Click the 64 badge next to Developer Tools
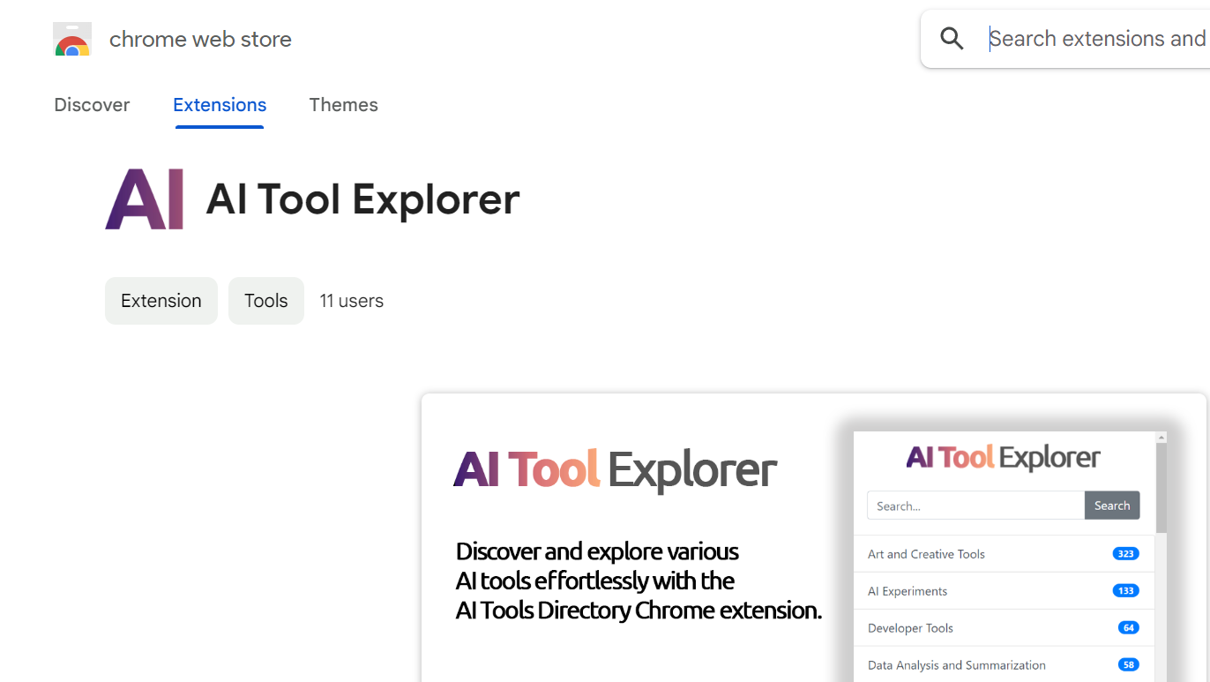The width and height of the screenshot is (1210, 682). (x=1128, y=627)
